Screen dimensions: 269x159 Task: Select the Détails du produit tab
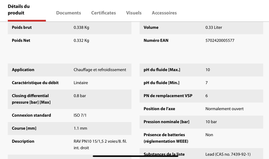tap(19, 10)
